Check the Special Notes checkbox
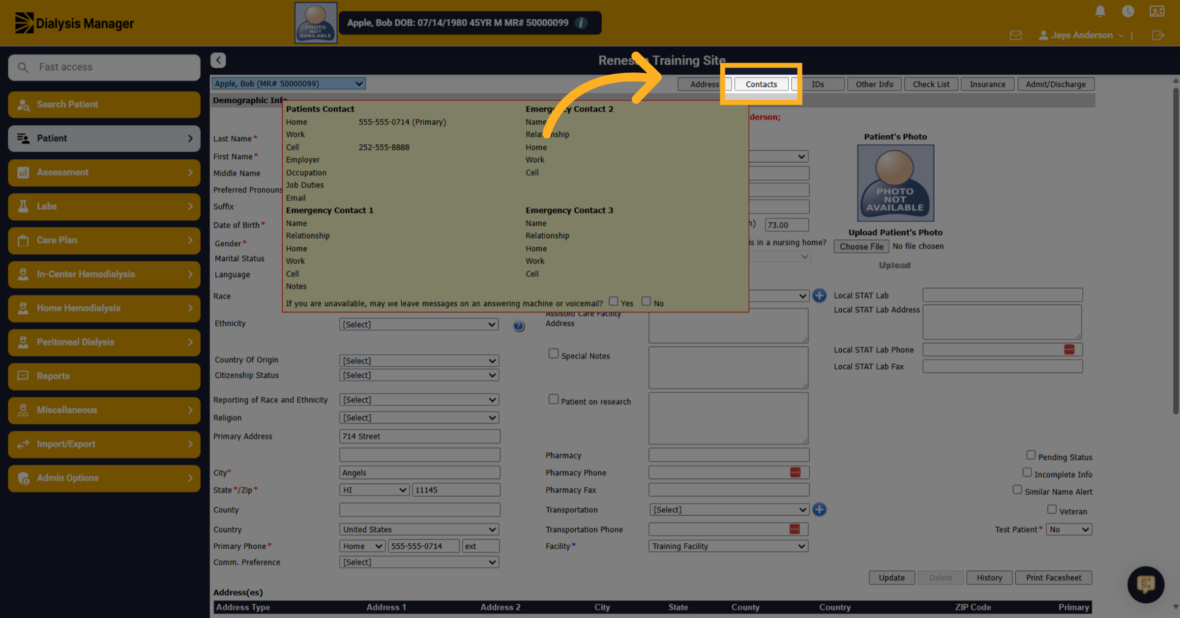1180x618 pixels. (554, 353)
